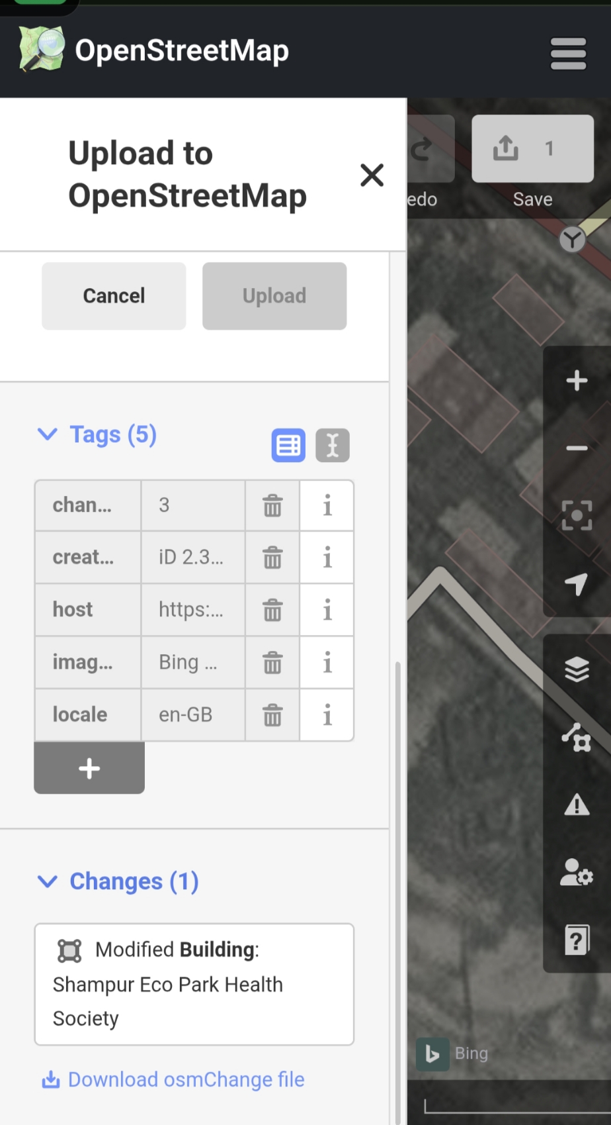
Task: Zoom out on the map
Action: [x=577, y=448]
